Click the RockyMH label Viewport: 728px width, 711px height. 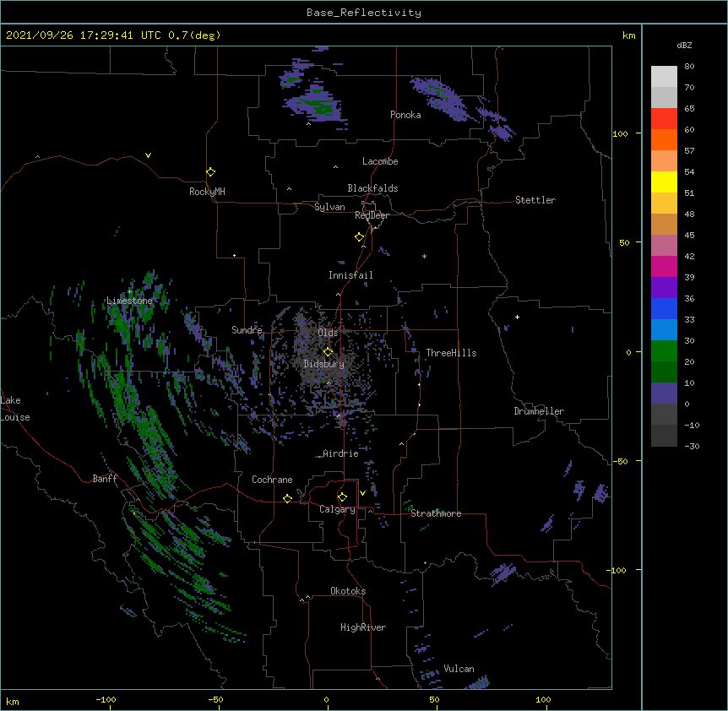click(207, 192)
